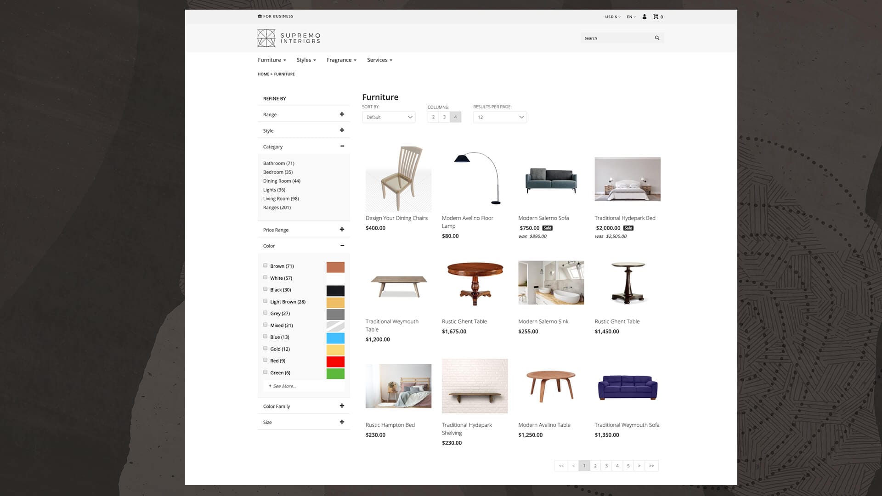Check the Brown color filter
The image size is (882, 496).
(265, 265)
